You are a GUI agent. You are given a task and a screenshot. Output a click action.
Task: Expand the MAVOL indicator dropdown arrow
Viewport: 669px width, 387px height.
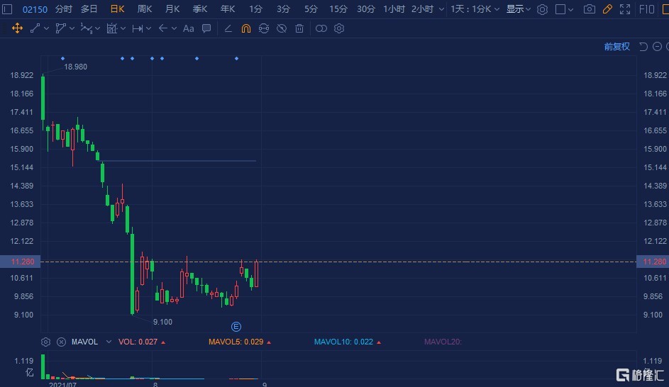109,342
